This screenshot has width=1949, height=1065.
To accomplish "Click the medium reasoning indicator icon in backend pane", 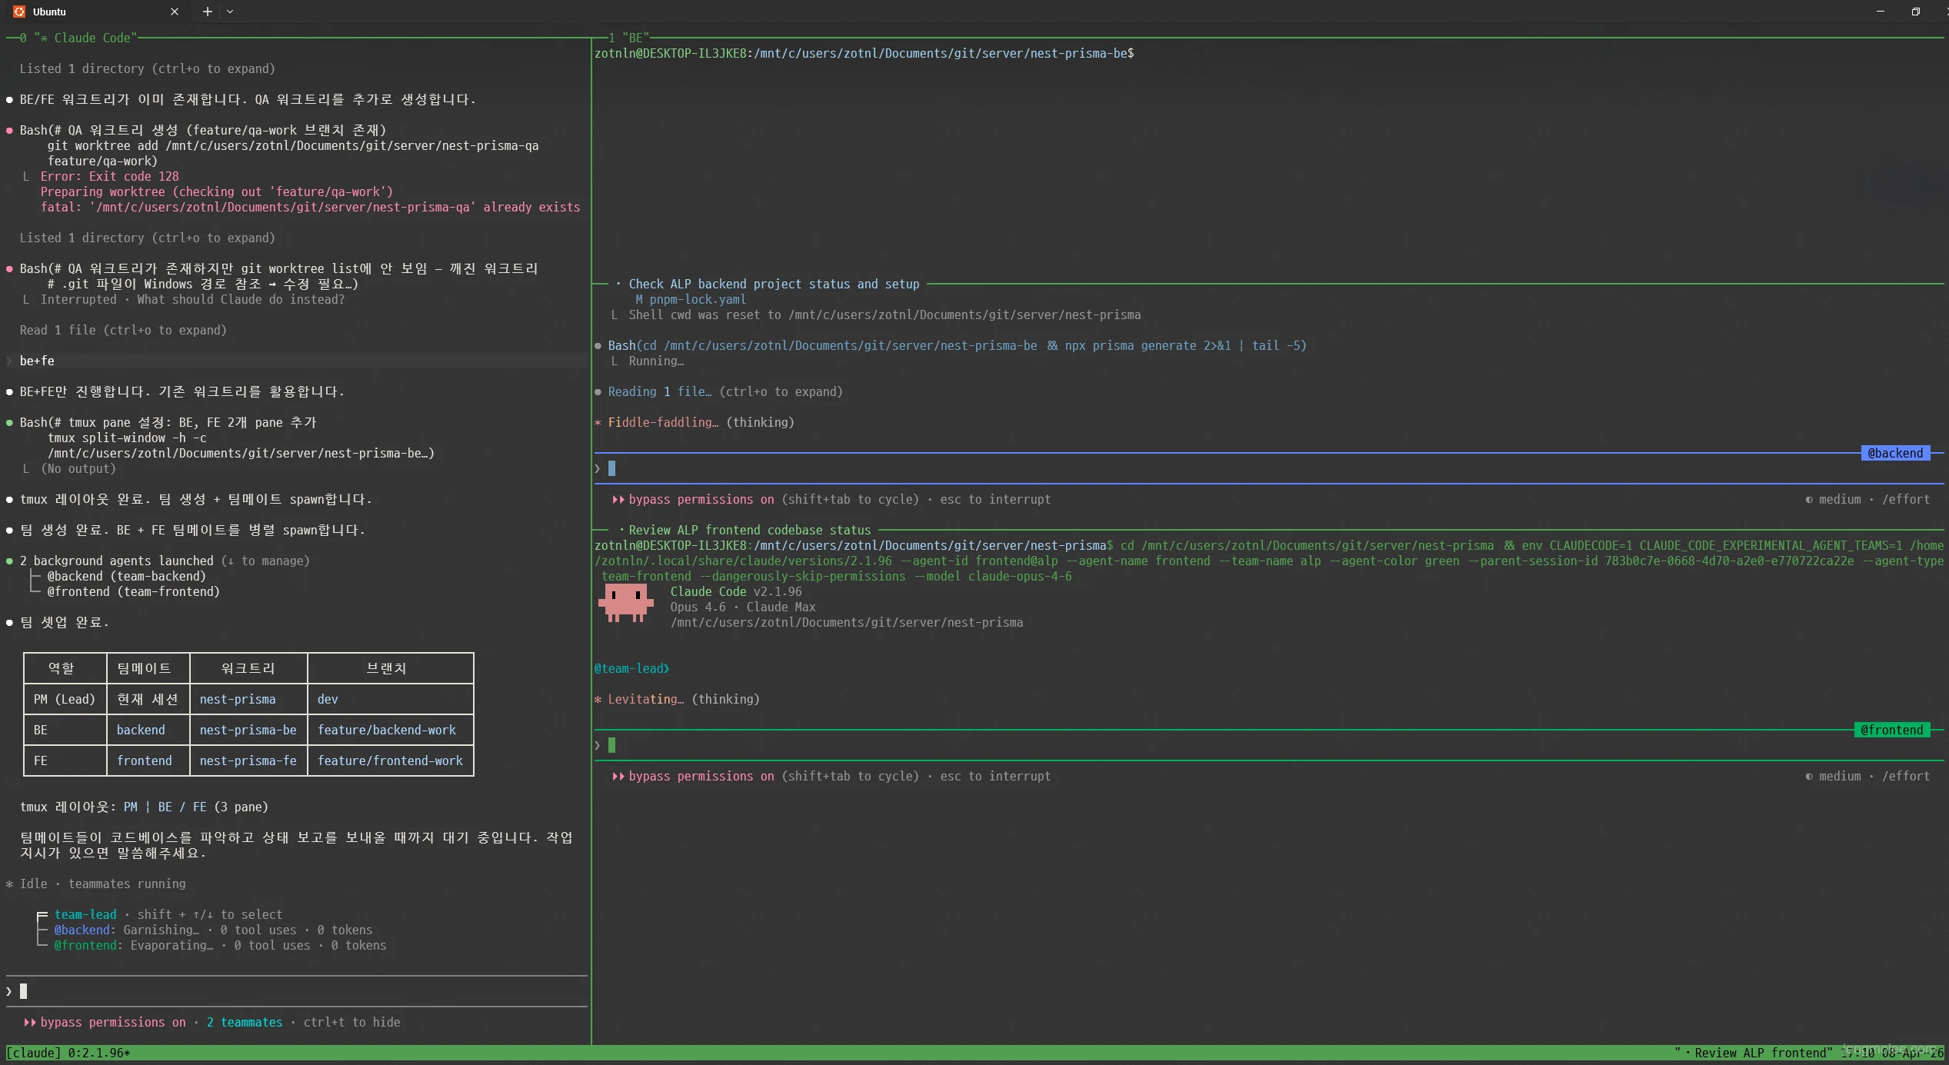I will pos(1808,499).
